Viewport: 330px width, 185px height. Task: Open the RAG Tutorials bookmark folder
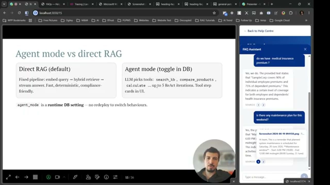pos(205,20)
